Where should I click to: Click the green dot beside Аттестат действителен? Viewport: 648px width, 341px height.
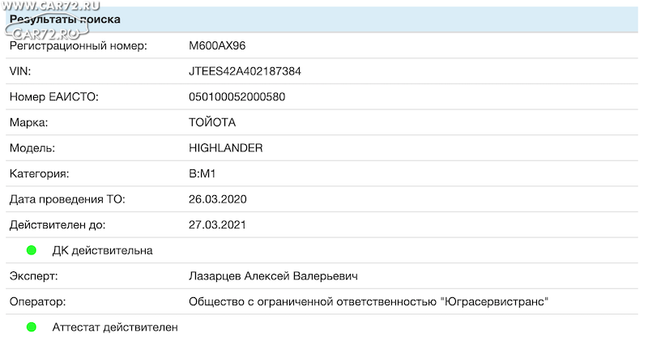pyautogui.click(x=32, y=327)
